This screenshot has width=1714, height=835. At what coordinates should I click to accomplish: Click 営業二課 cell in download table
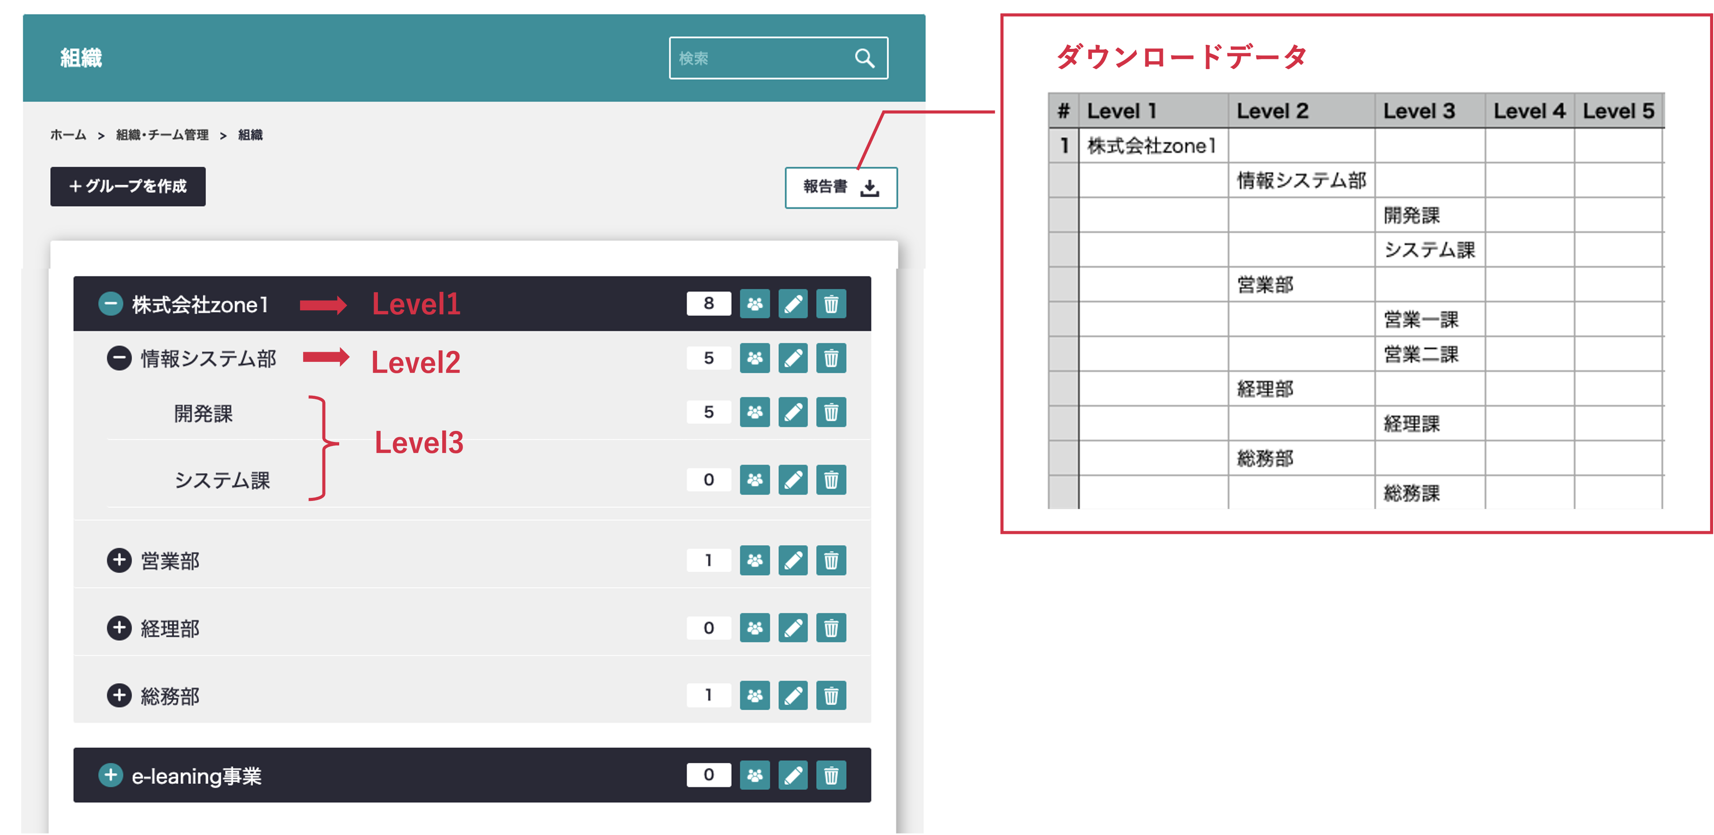[1430, 354]
